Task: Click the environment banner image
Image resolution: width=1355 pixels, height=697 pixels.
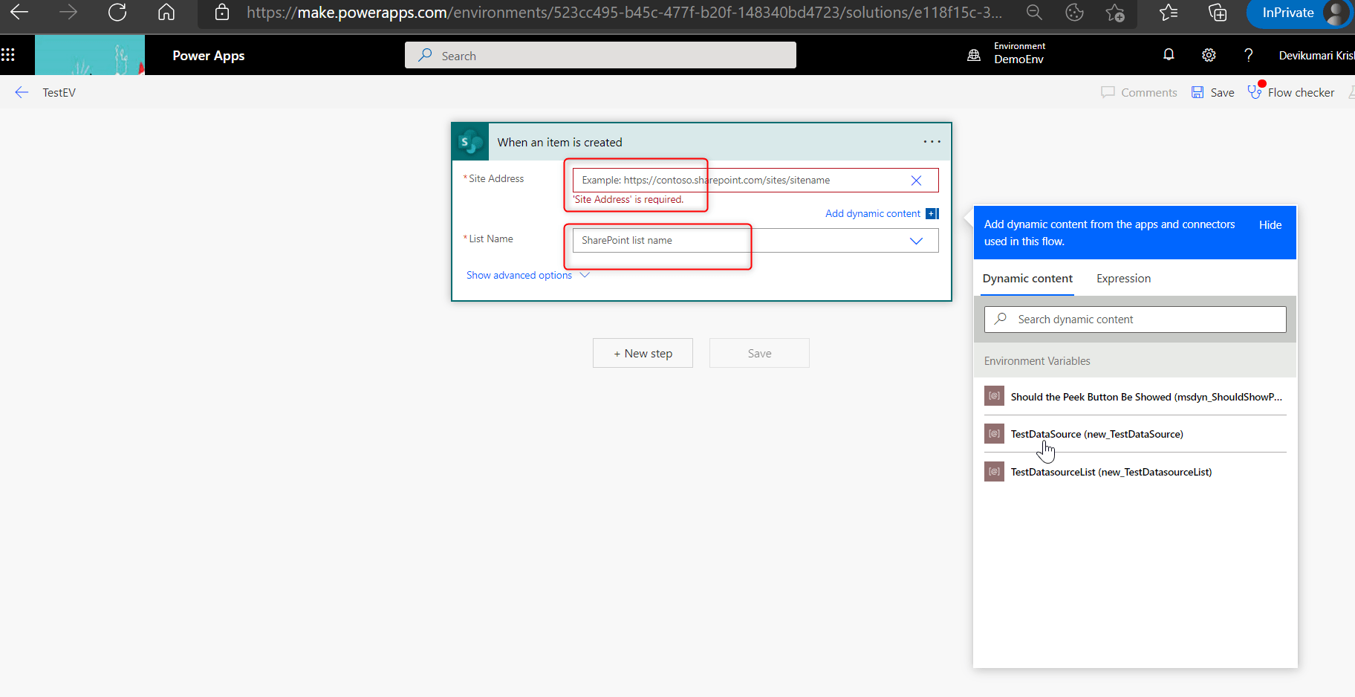Action: tap(90, 55)
